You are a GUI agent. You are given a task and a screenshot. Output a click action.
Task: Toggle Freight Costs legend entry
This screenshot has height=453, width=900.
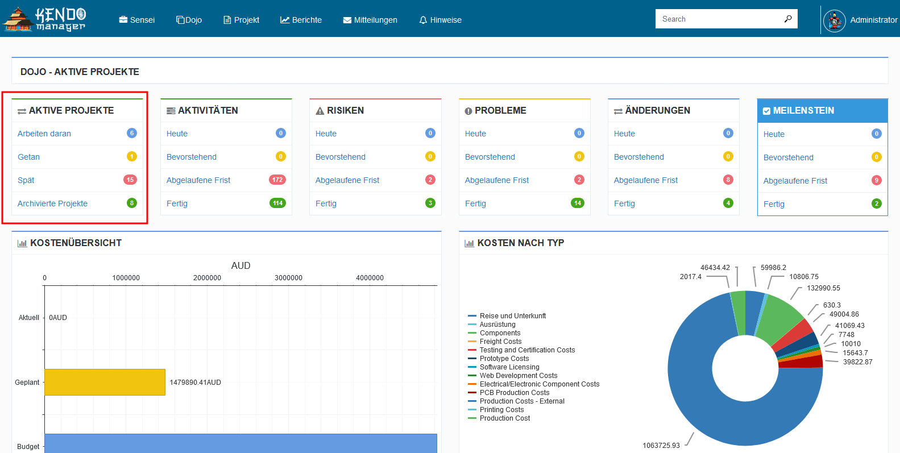click(x=495, y=342)
